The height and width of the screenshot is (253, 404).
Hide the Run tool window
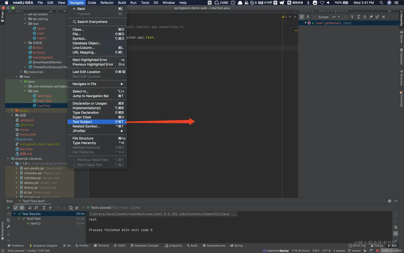396,201
